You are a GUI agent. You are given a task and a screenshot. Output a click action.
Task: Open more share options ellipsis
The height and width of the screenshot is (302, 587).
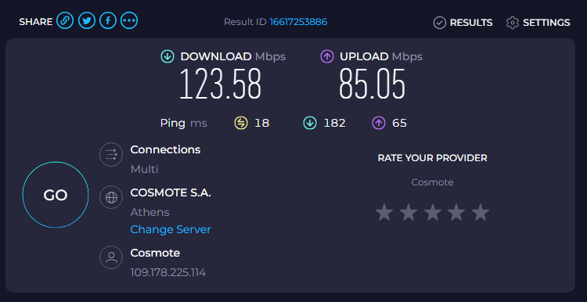(129, 20)
